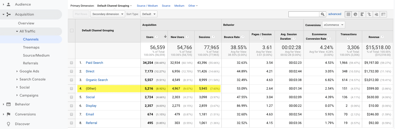Open the Treemaps report

pyautogui.click(x=31, y=47)
